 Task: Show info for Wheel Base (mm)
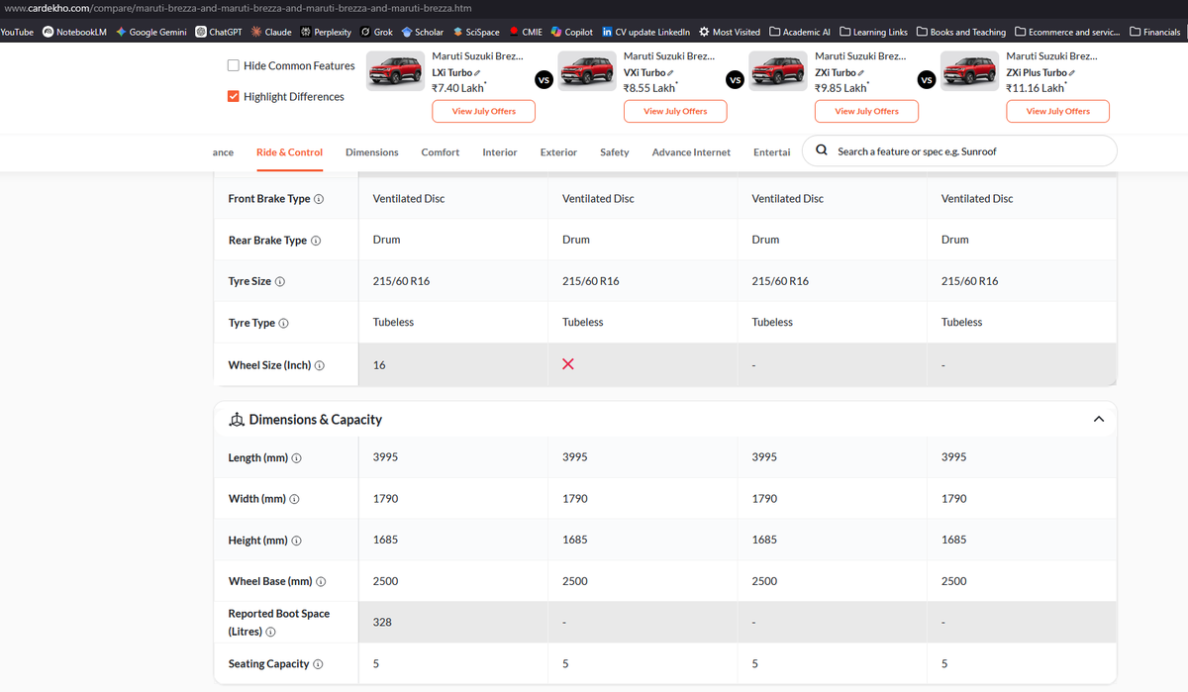pos(321,582)
